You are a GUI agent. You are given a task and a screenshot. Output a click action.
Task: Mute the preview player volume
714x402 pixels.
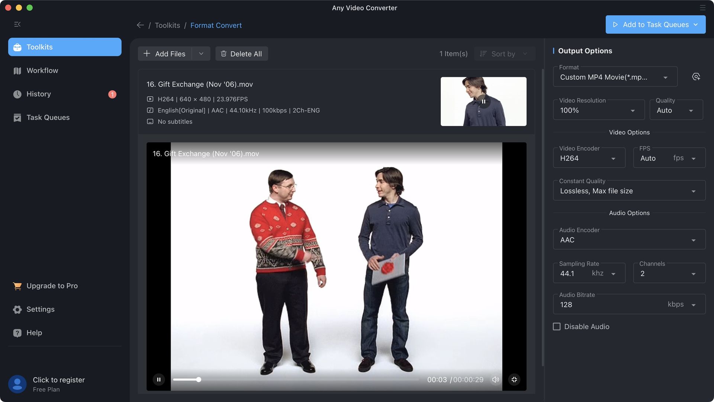496,379
